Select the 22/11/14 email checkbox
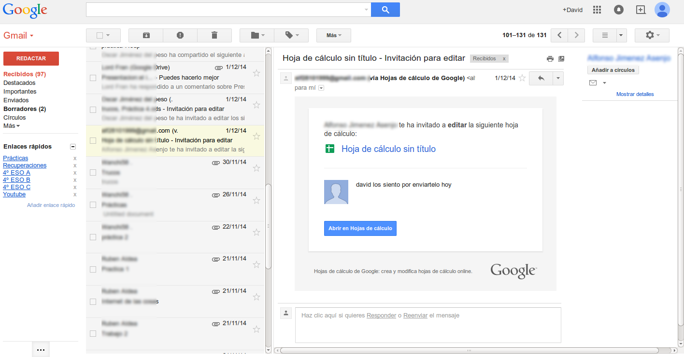The width and height of the screenshot is (684, 357). point(93,237)
